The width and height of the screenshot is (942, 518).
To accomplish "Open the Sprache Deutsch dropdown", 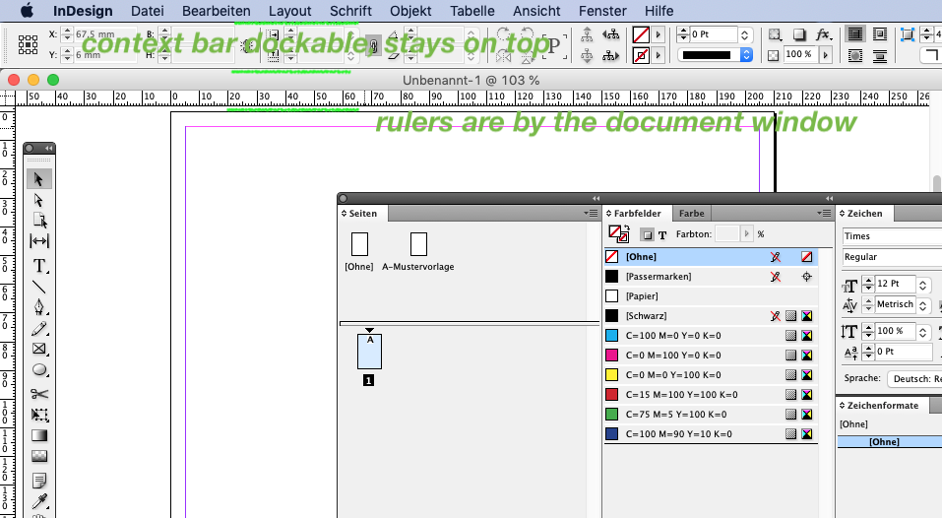I will (913, 378).
